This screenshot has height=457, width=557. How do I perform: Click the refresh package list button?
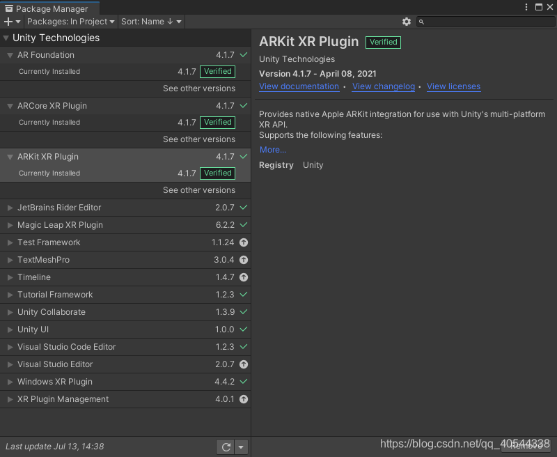coord(226,447)
